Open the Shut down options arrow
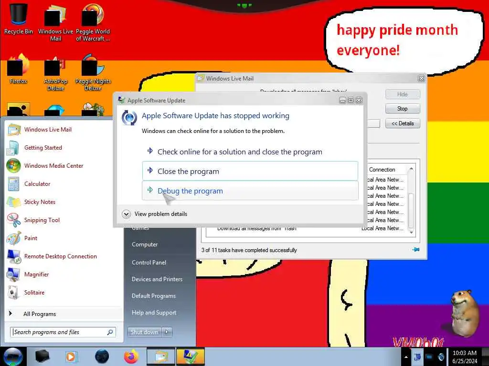The width and height of the screenshot is (489, 366). (167, 332)
